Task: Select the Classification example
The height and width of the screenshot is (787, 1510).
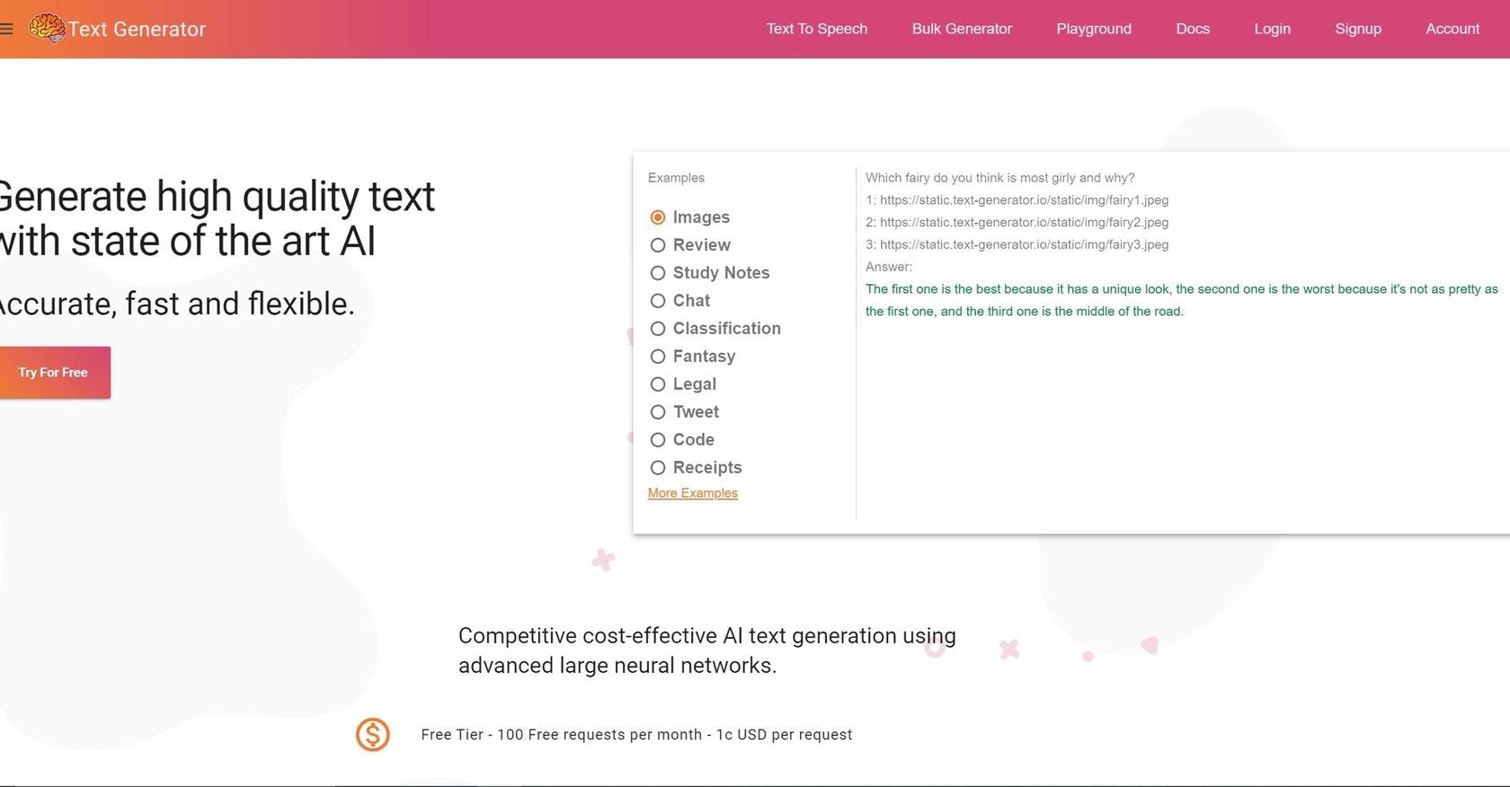Action: click(658, 329)
